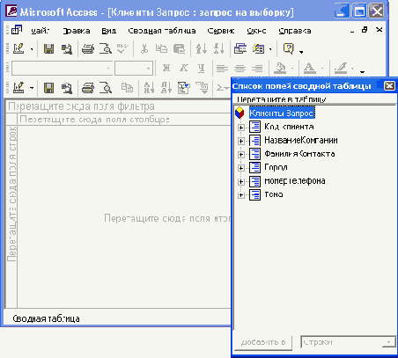Click Sort Ascending icon beside the Database Window icon
The image size is (398, 358).
[202, 48]
